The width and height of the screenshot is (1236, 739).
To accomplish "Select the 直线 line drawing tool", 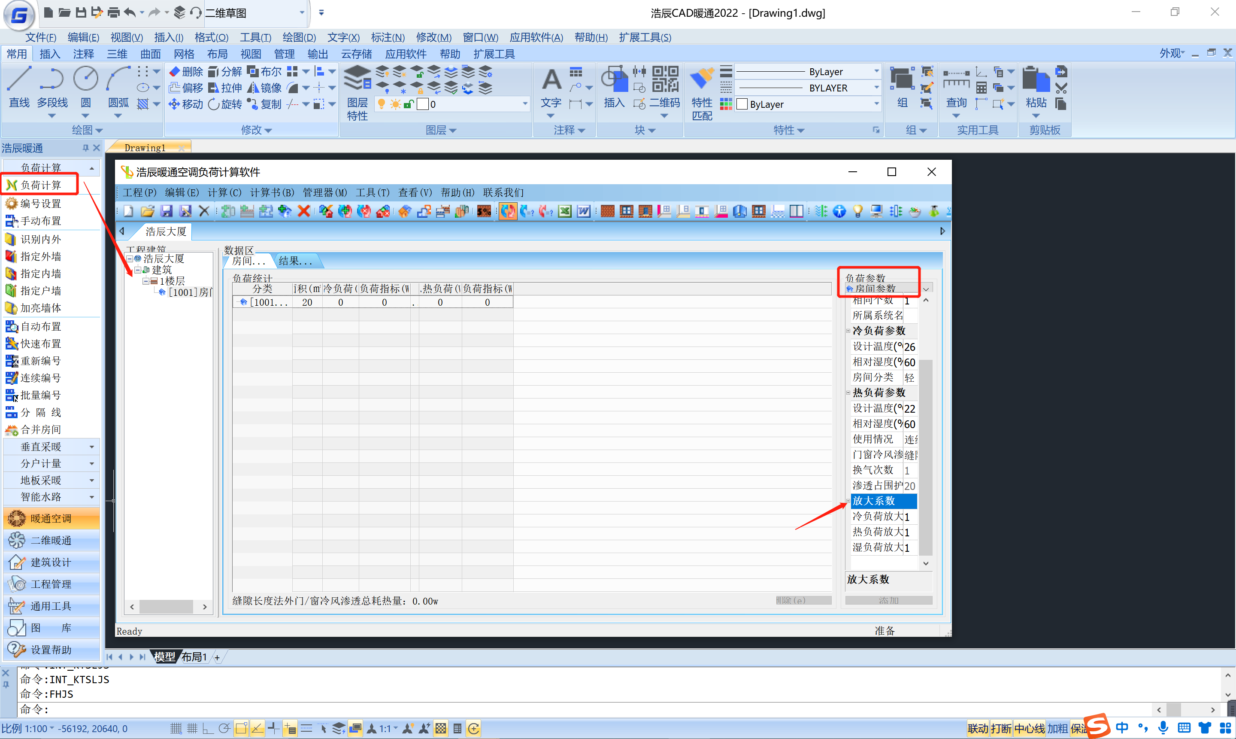I will [19, 81].
